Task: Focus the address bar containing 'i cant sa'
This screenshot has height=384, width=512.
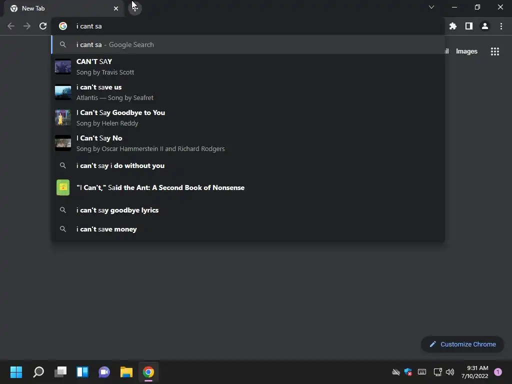Action: [x=248, y=26]
